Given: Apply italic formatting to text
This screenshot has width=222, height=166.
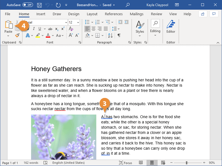Looking at the screenshot, I should (x=34, y=29).
